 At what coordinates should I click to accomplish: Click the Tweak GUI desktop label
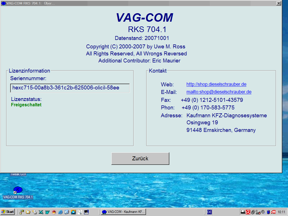tap(18, 174)
